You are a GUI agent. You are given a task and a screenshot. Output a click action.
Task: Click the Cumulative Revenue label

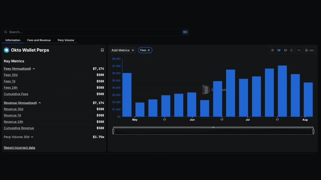pyautogui.click(x=19, y=128)
